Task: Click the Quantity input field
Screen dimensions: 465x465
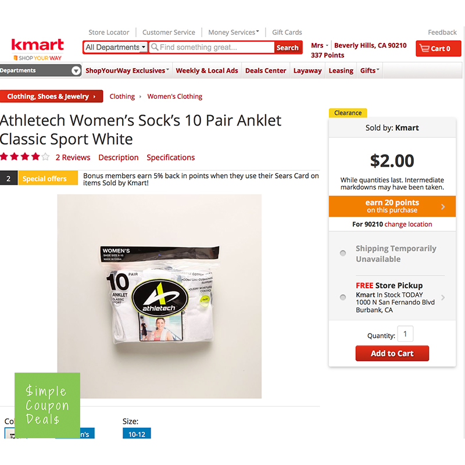Action: tap(405, 334)
